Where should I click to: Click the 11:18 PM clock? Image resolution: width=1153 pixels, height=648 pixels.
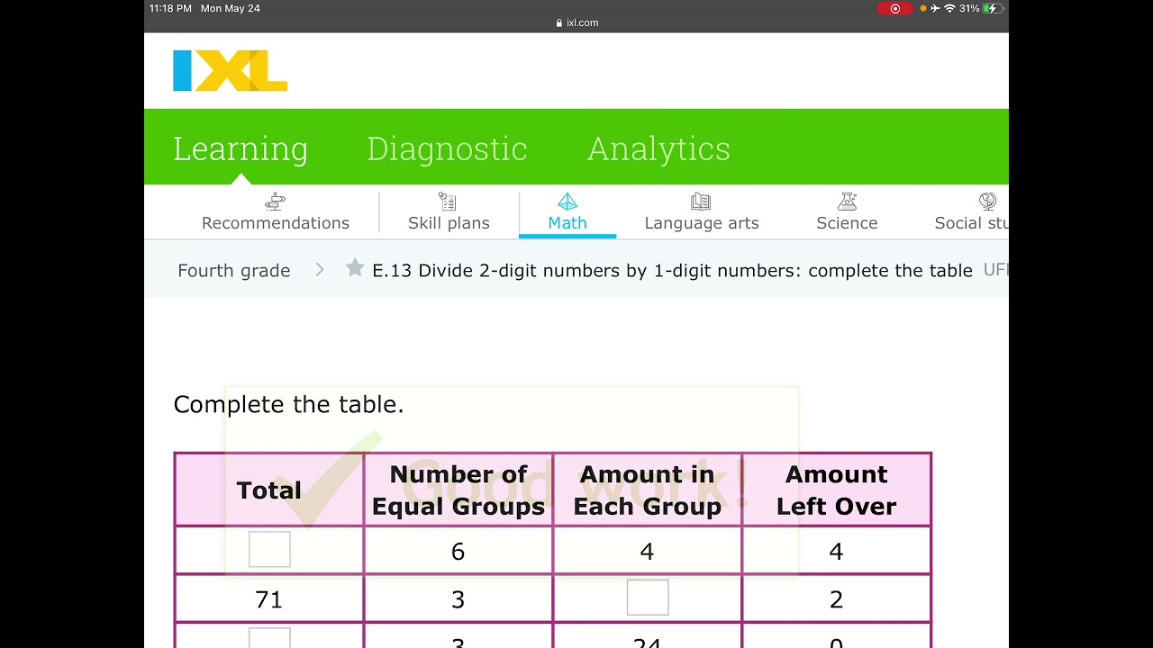click(x=170, y=8)
